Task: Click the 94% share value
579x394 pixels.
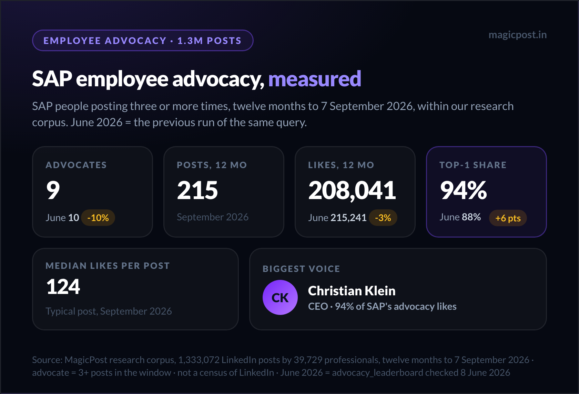Action: pyautogui.click(x=464, y=190)
